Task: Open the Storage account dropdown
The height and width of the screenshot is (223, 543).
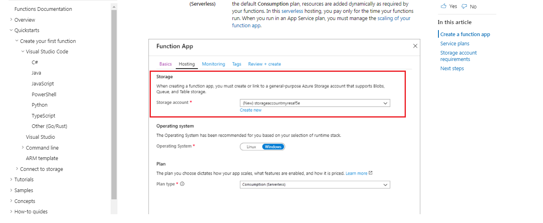Action: (315, 103)
